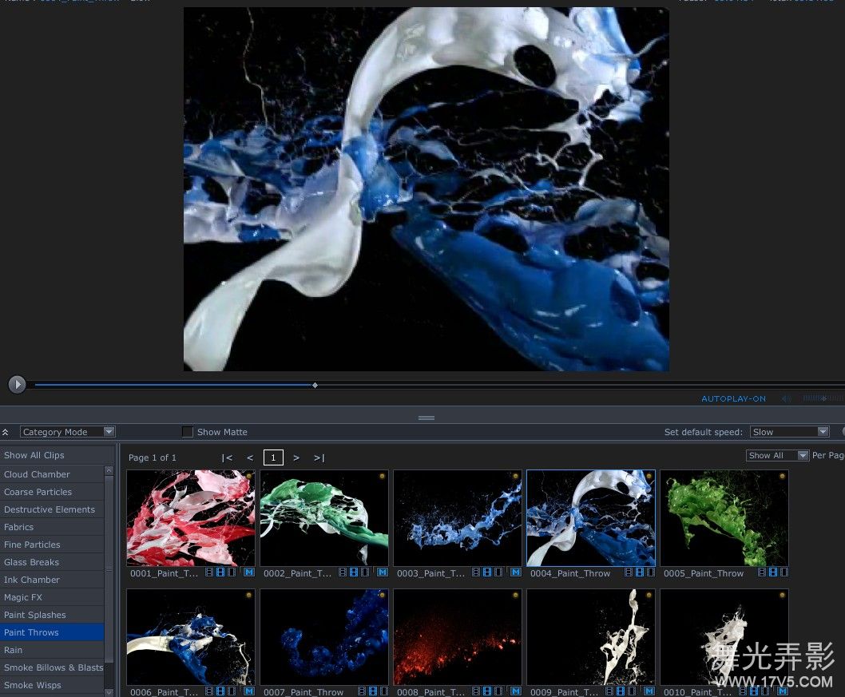This screenshot has width=845, height=697.
Task: Open the Paint Splashes category
Action: click(52, 615)
